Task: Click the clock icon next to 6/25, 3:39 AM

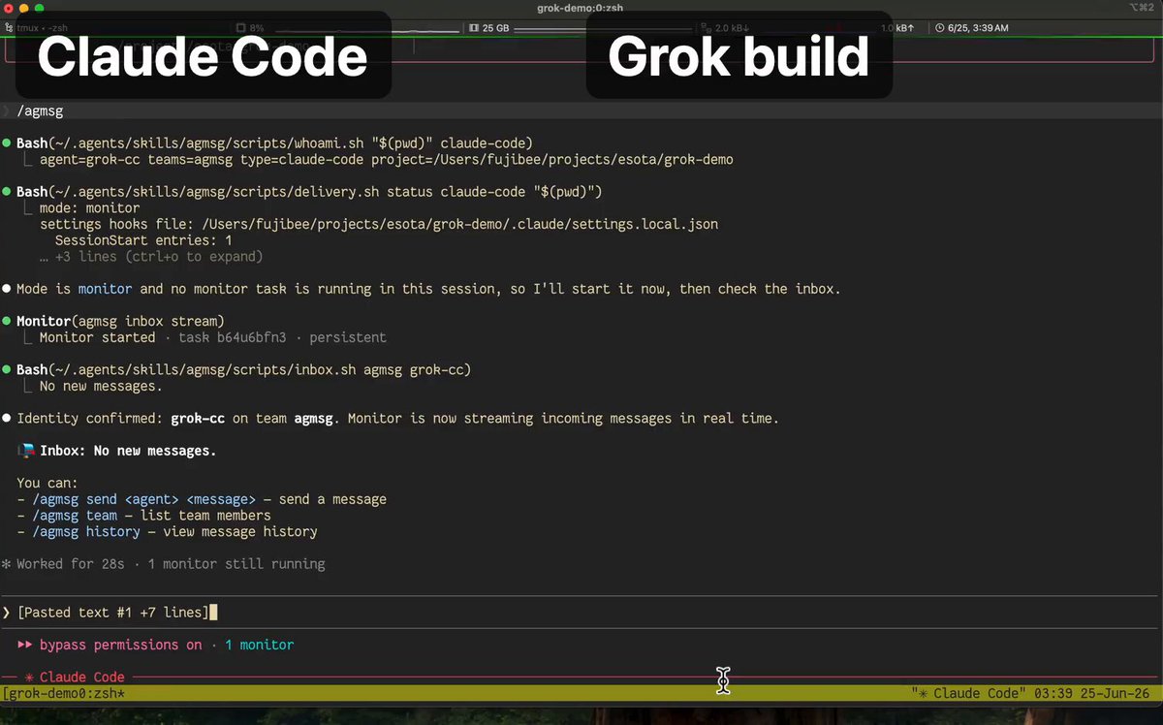Action: 941,28
